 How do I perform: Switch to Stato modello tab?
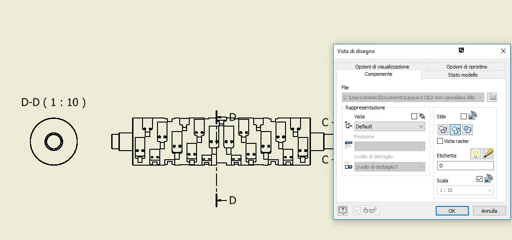point(463,75)
